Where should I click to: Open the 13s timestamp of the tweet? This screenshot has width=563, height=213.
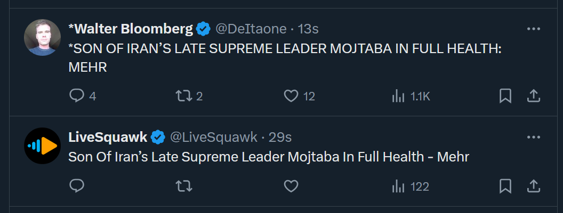point(308,29)
